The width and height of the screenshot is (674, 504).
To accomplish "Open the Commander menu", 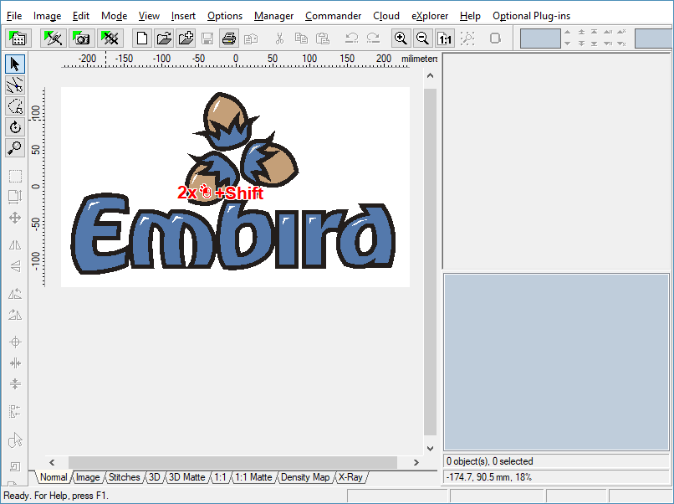I will coord(333,16).
